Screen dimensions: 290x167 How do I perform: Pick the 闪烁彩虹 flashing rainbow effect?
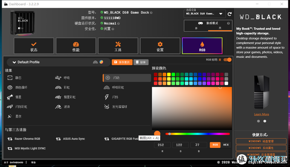tap(17, 107)
